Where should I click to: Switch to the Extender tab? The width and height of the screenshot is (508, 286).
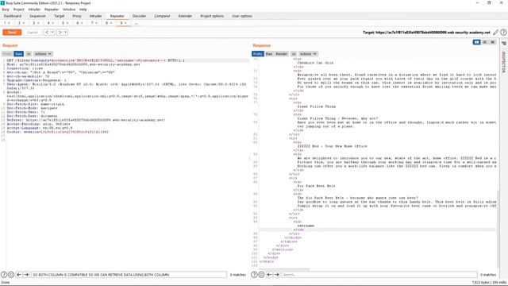point(185,16)
